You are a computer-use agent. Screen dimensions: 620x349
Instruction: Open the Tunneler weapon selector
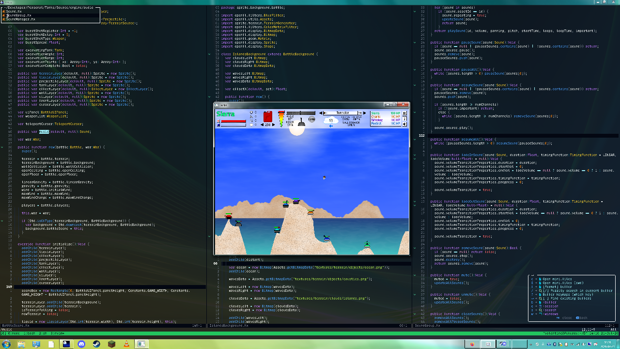coord(342,113)
